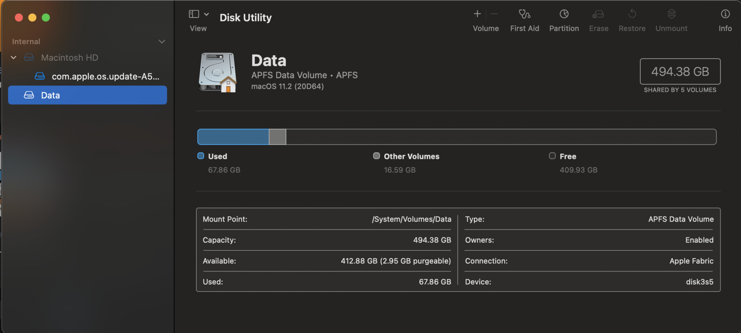Click the Partition toolbar label
This screenshot has width=741, height=333.
pyautogui.click(x=564, y=29)
